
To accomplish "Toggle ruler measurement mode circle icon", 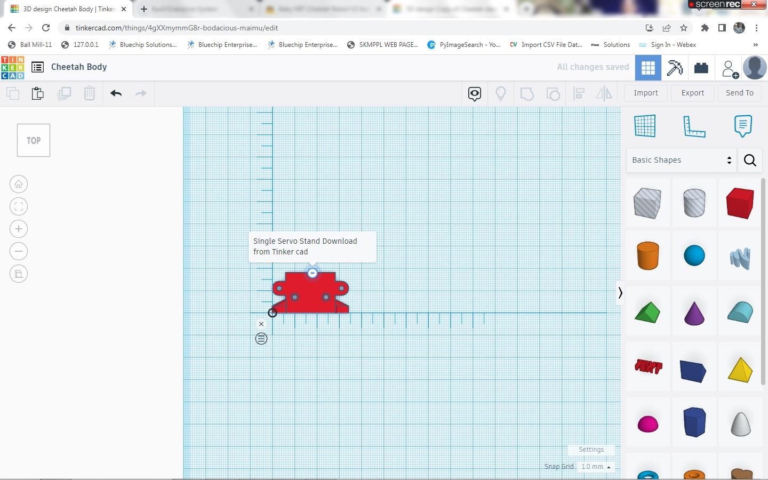I will point(261,339).
